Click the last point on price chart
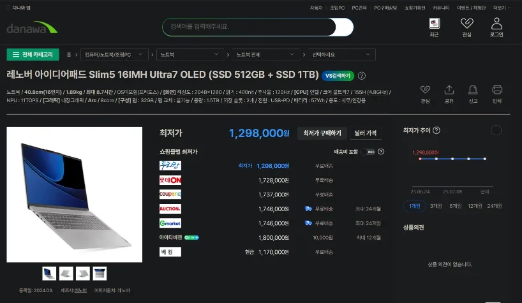Image resolution: width=522 pixels, height=303 pixels. tap(485, 159)
